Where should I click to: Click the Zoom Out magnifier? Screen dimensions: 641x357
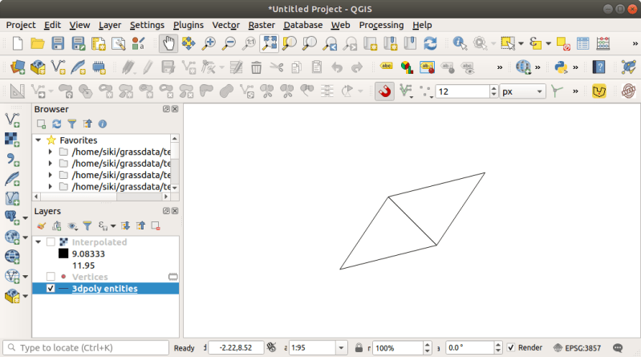point(229,43)
